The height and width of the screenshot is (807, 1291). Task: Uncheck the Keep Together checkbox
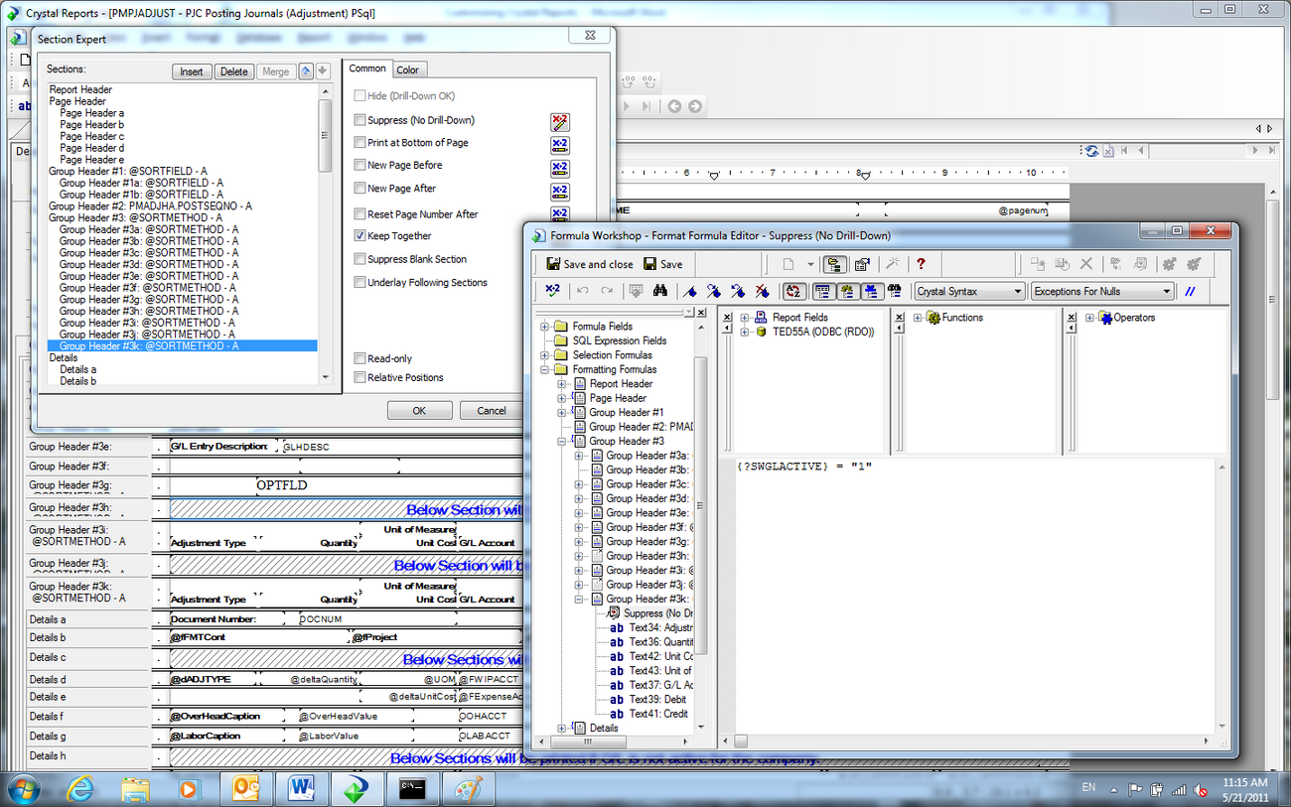click(x=359, y=236)
